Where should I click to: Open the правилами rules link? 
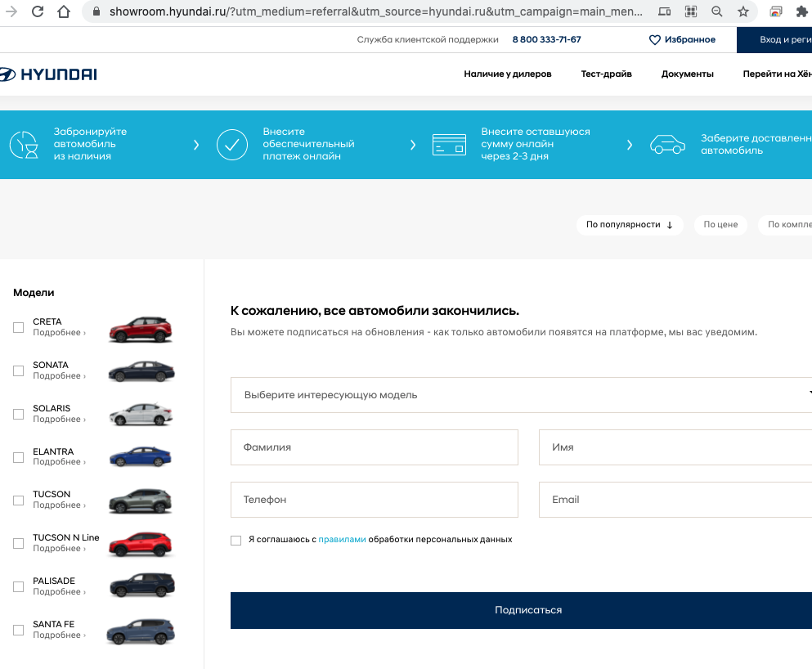(342, 540)
